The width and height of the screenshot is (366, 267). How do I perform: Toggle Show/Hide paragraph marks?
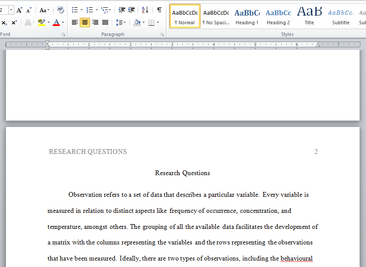(x=159, y=10)
